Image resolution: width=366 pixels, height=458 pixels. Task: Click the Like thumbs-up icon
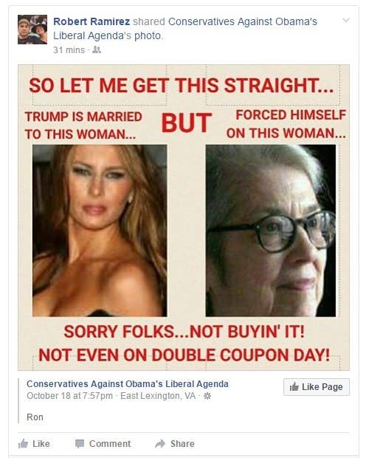click(23, 444)
